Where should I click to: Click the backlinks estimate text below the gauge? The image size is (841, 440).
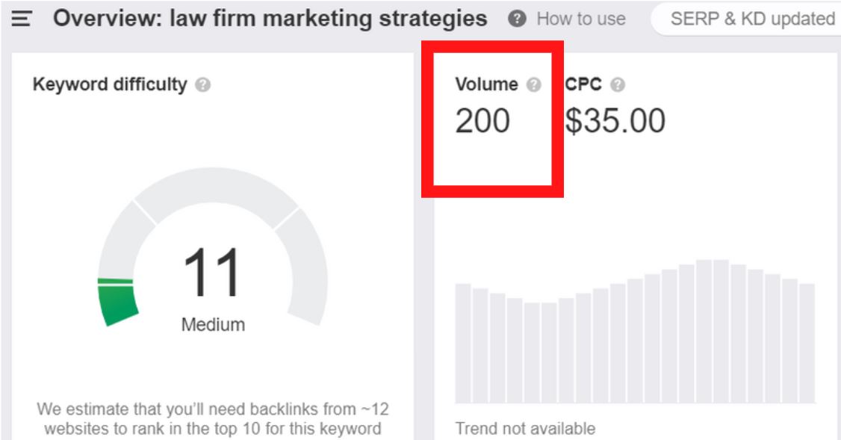tap(213, 419)
